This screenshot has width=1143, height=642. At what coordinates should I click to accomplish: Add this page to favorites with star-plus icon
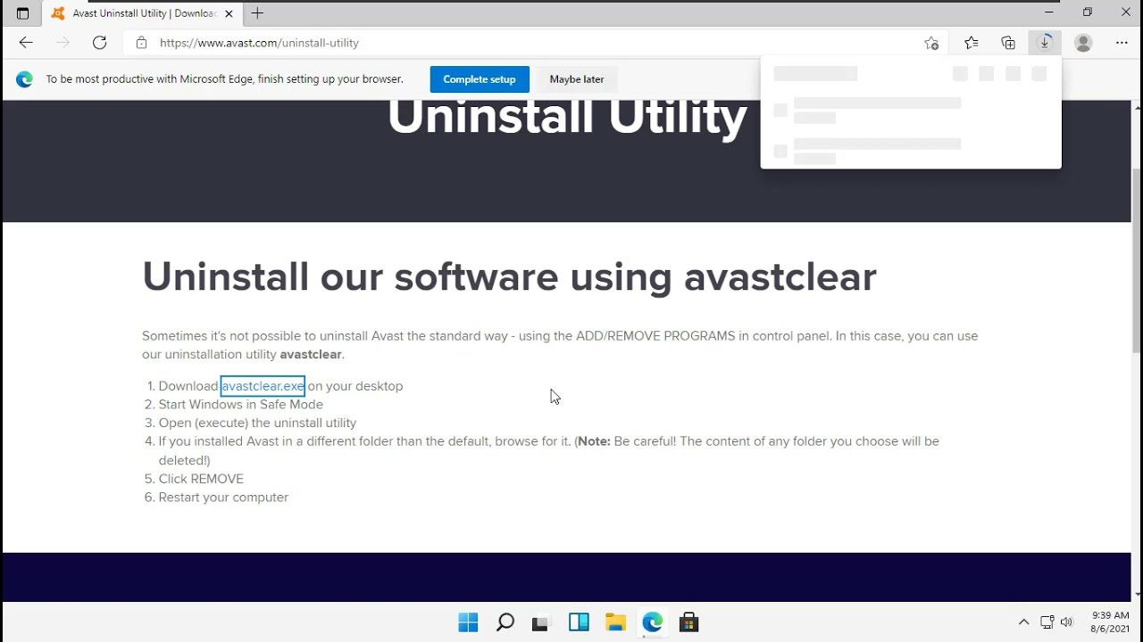click(x=931, y=43)
